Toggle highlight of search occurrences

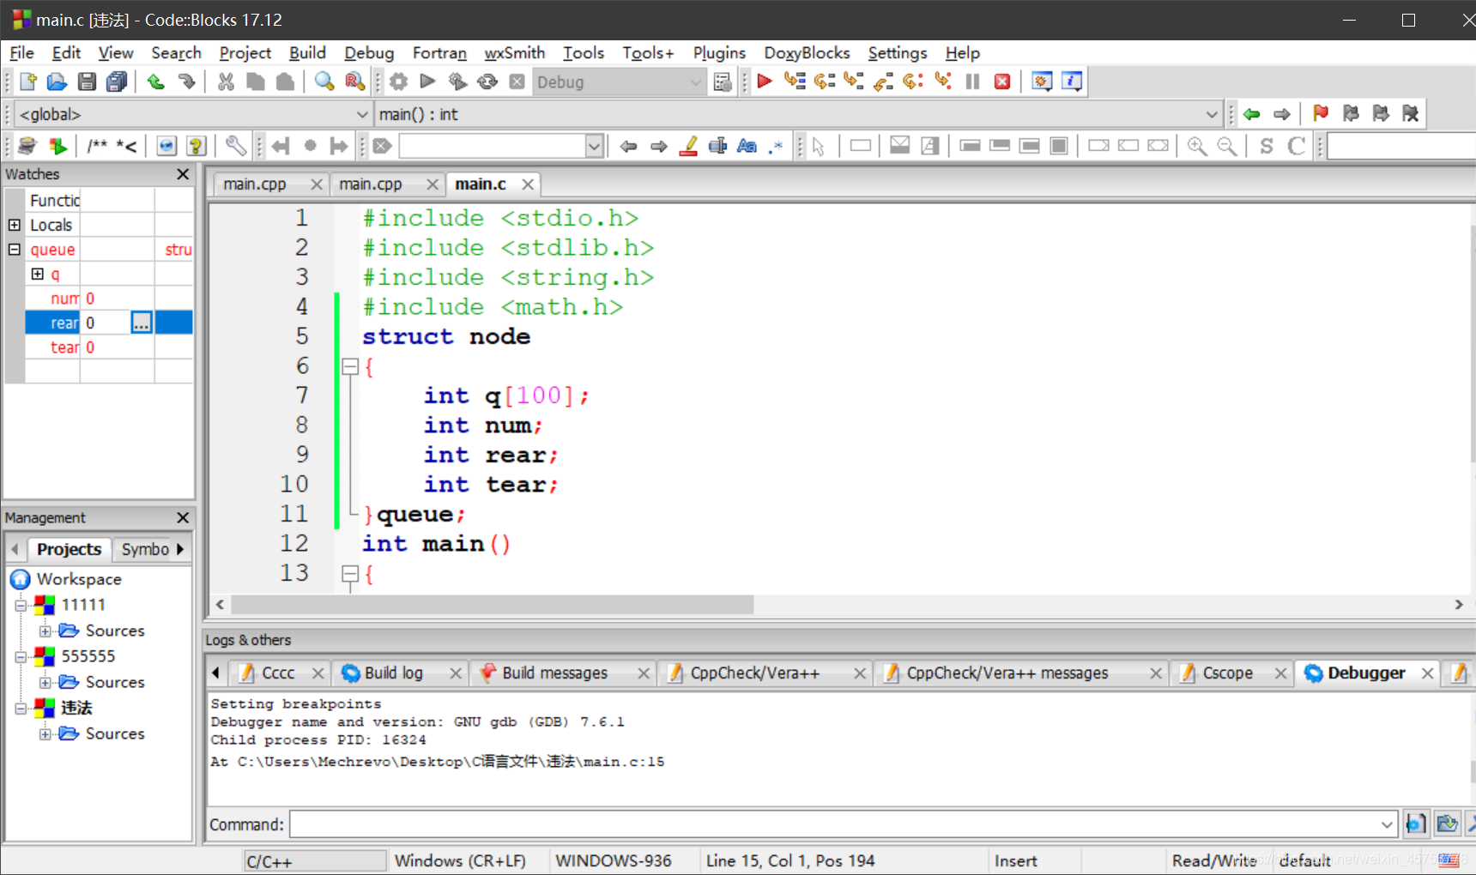coord(688,146)
